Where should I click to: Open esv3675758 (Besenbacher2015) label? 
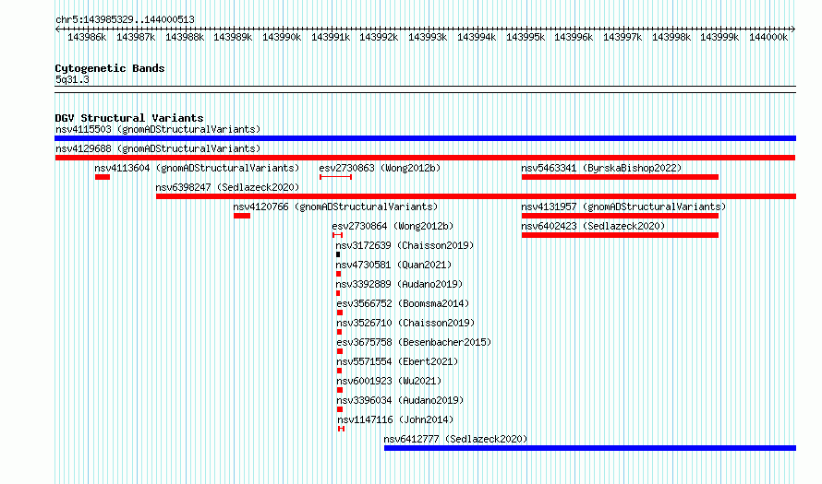[x=414, y=342]
